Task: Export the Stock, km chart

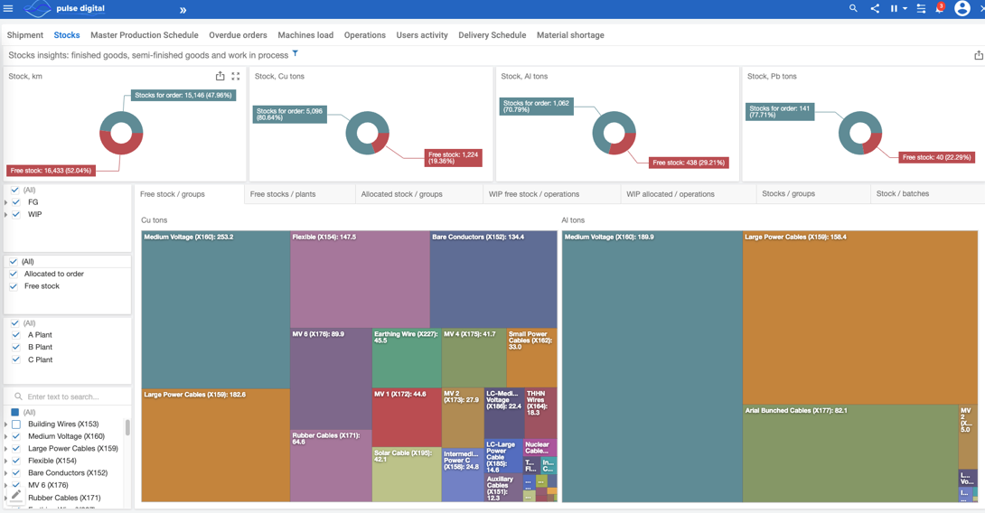Action: click(220, 77)
